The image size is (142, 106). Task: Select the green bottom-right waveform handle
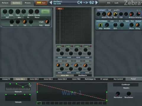pyautogui.click(x=106, y=100)
